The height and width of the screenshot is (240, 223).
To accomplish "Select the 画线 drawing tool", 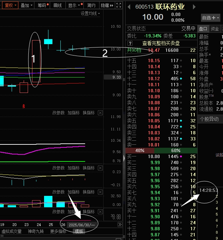I will pos(58,5).
